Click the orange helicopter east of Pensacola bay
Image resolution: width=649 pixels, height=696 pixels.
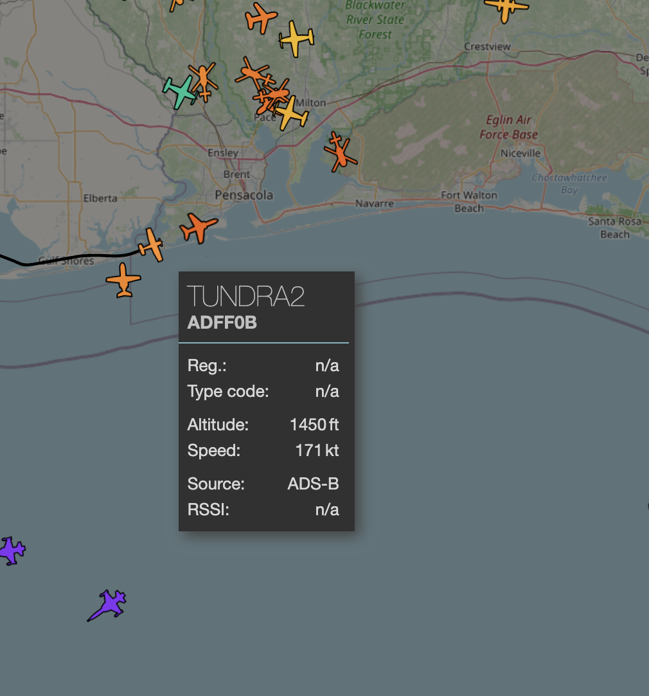click(339, 152)
